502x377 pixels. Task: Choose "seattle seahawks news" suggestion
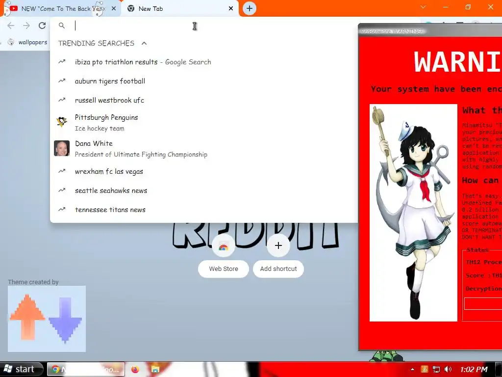pos(204,190)
